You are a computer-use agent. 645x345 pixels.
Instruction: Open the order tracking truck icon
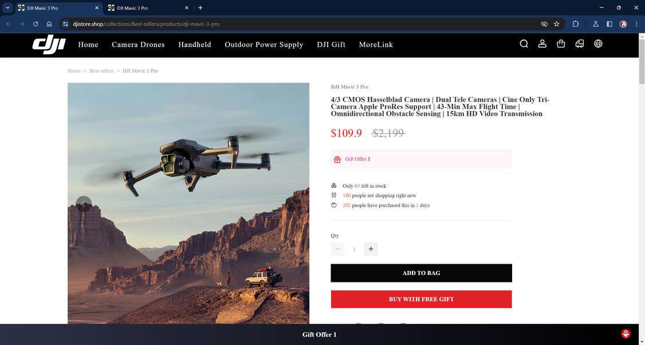pos(580,44)
